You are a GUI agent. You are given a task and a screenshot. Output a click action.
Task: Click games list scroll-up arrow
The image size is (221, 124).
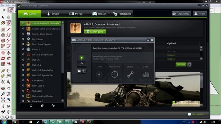(63, 23)
